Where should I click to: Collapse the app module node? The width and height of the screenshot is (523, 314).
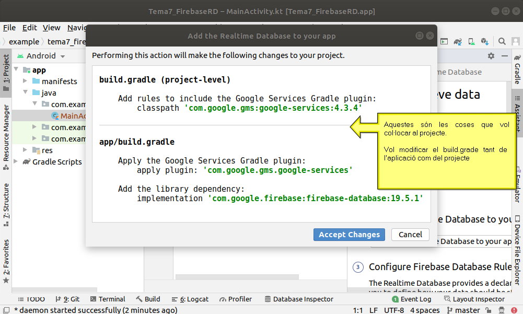[16, 69]
